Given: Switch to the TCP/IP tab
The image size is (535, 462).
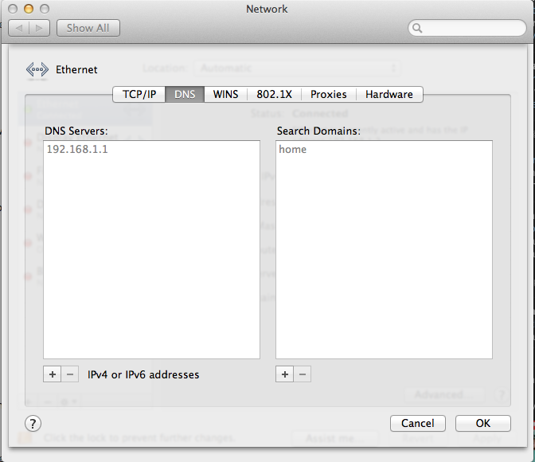Looking at the screenshot, I should coord(139,94).
